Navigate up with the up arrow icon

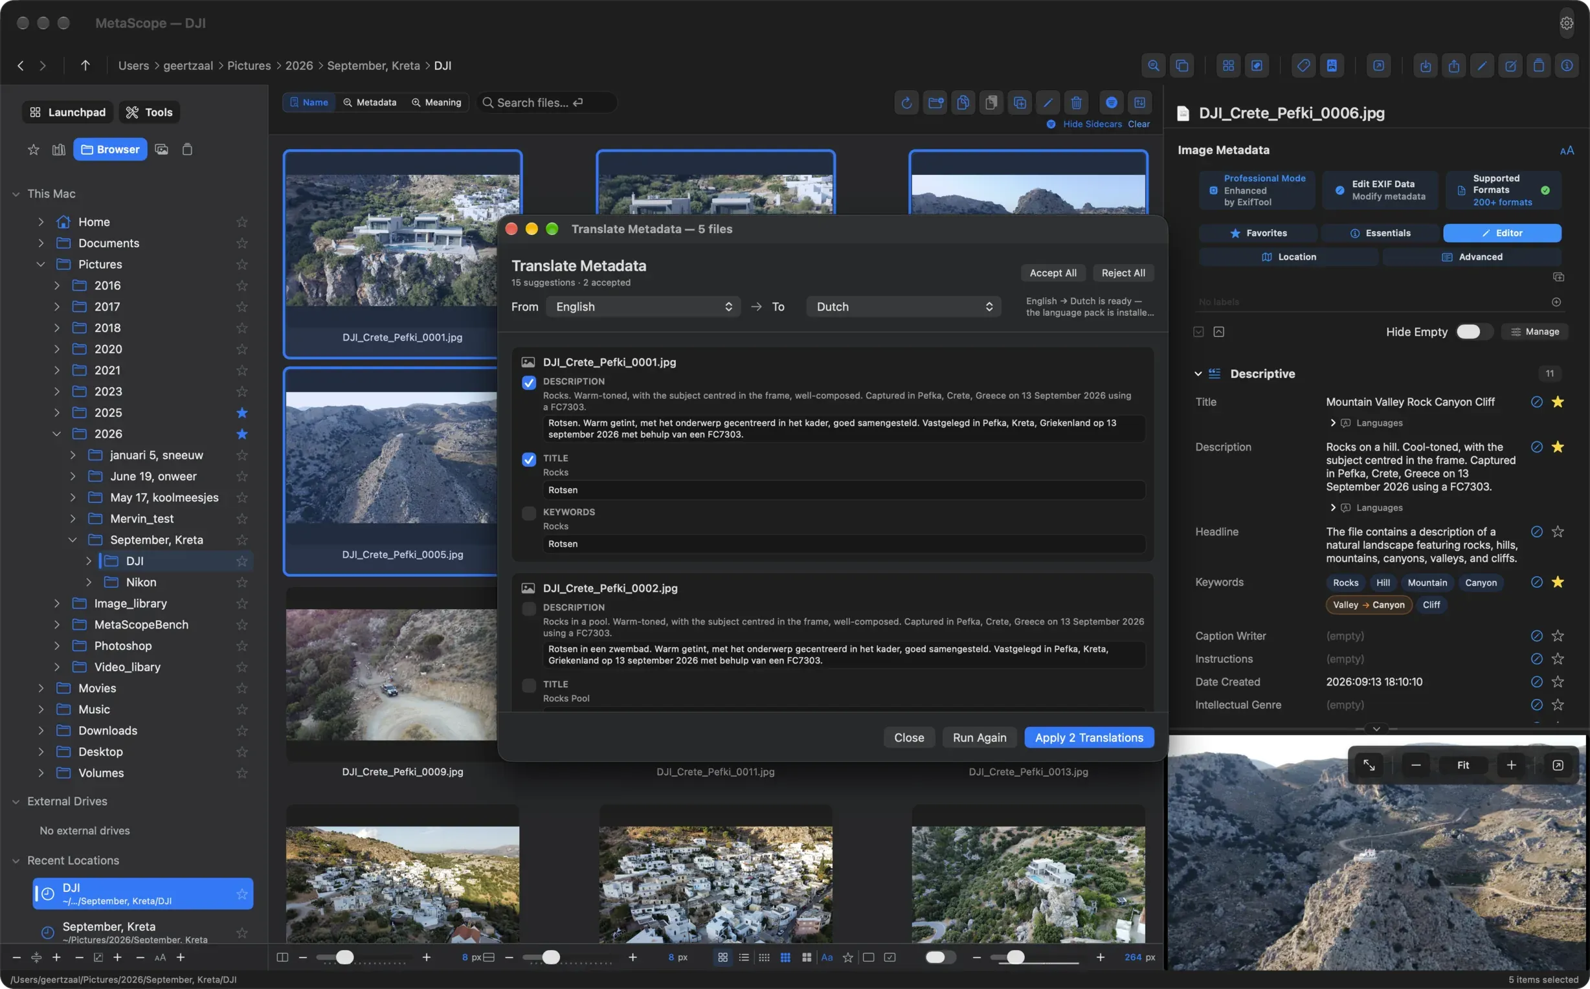pos(85,65)
